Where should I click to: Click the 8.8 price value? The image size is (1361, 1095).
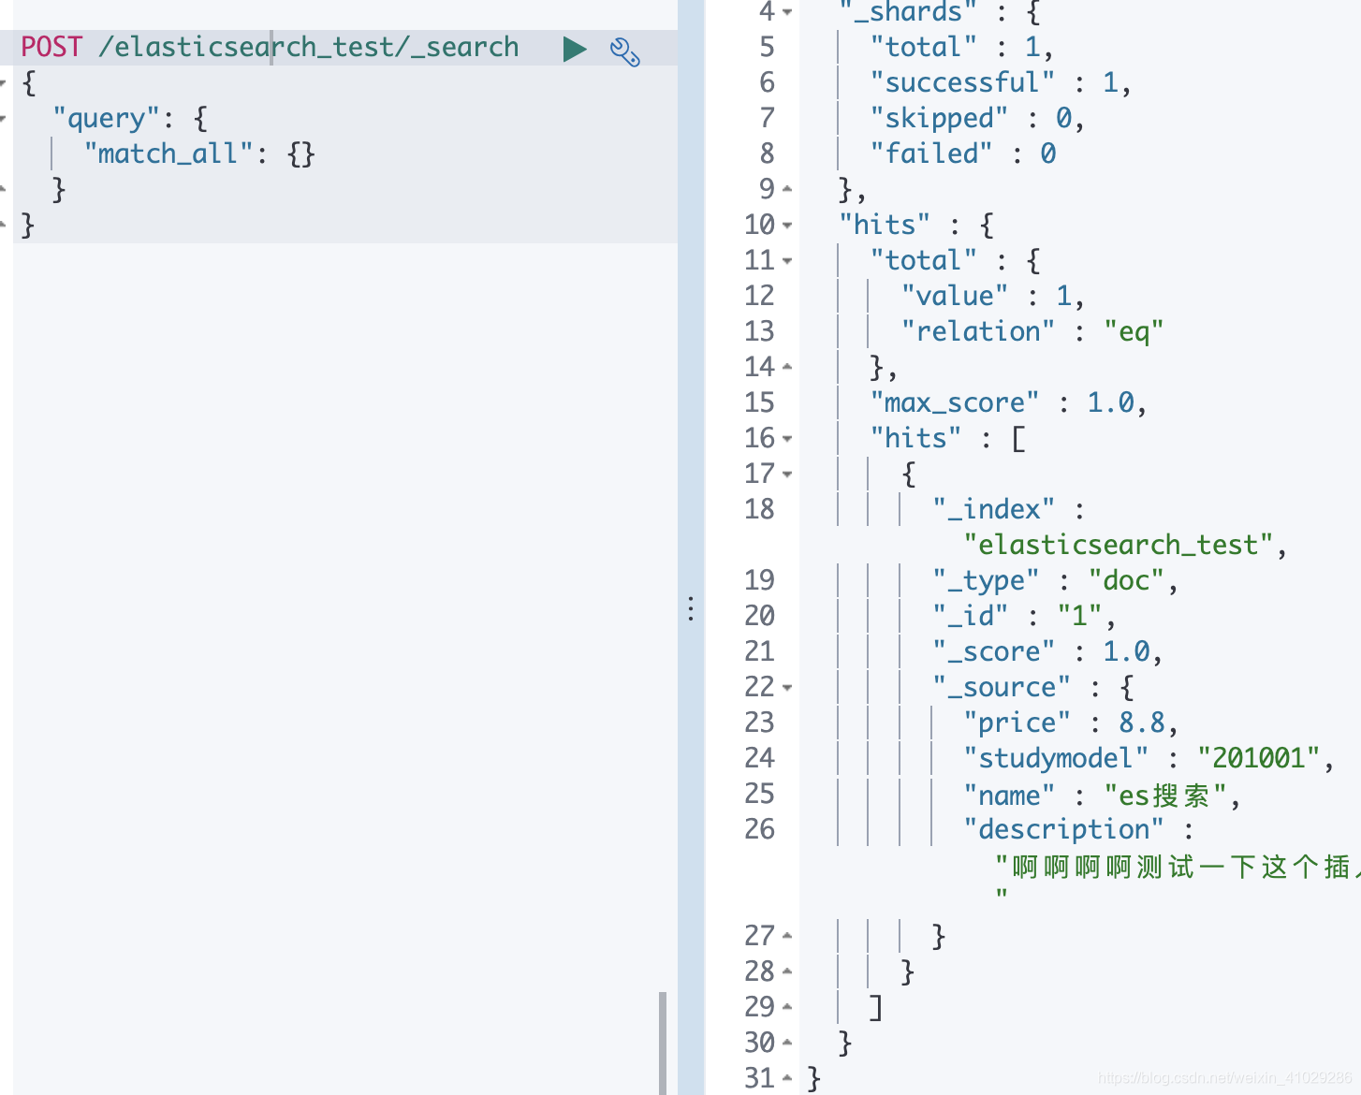click(1141, 723)
